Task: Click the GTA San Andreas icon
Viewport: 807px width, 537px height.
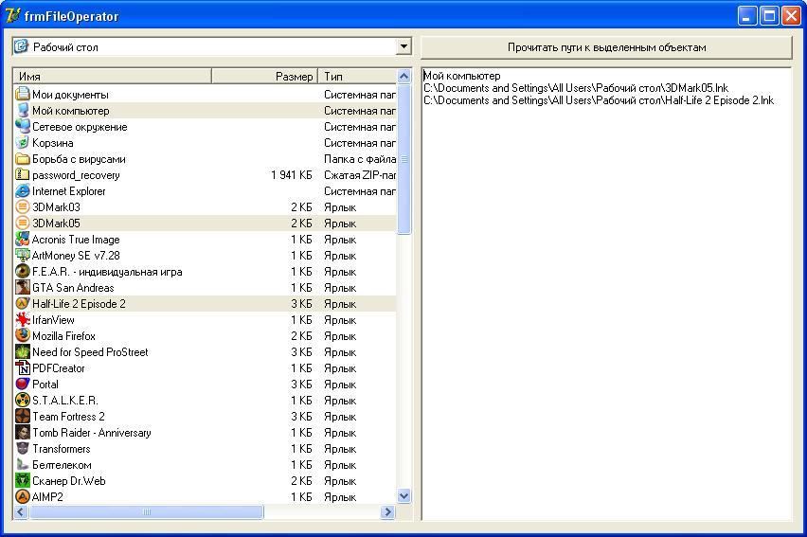Action: click(x=23, y=287)
